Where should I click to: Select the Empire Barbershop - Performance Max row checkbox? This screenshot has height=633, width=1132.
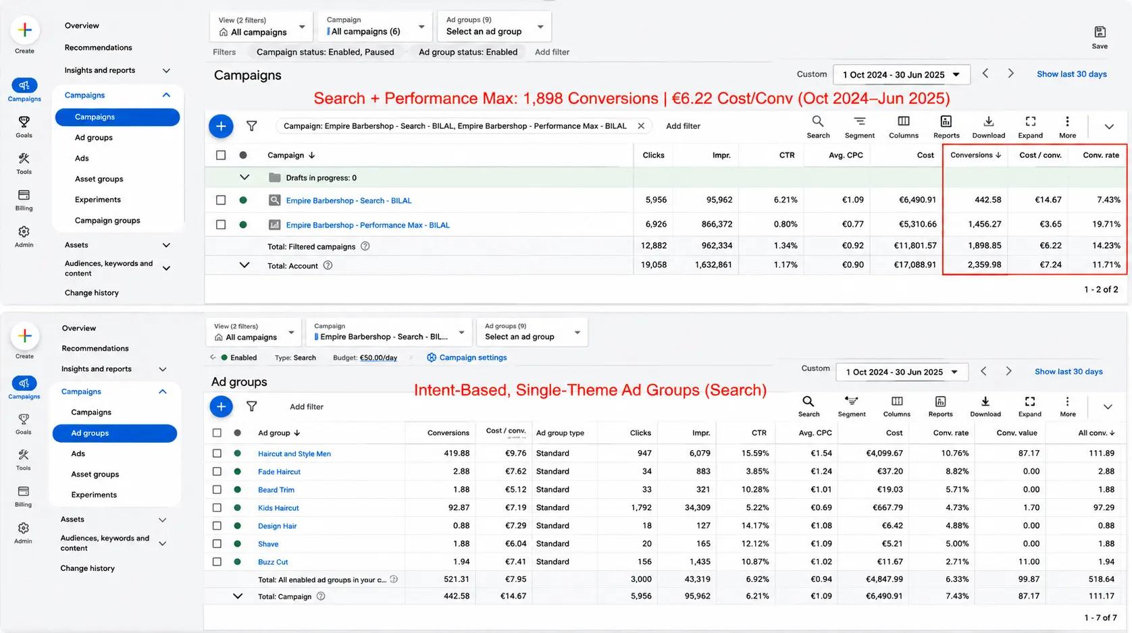pyautogui.click(x=221, y=225)
